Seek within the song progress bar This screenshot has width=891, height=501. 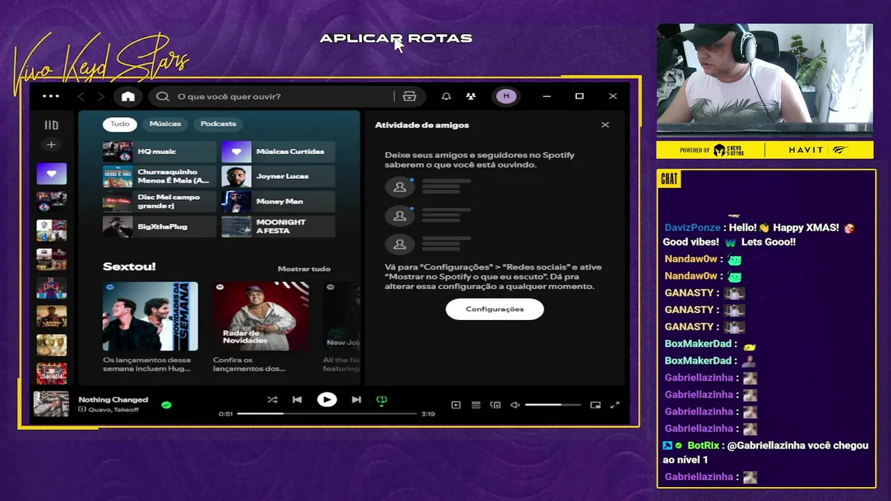pyautogui.click(x=327, y=413)
